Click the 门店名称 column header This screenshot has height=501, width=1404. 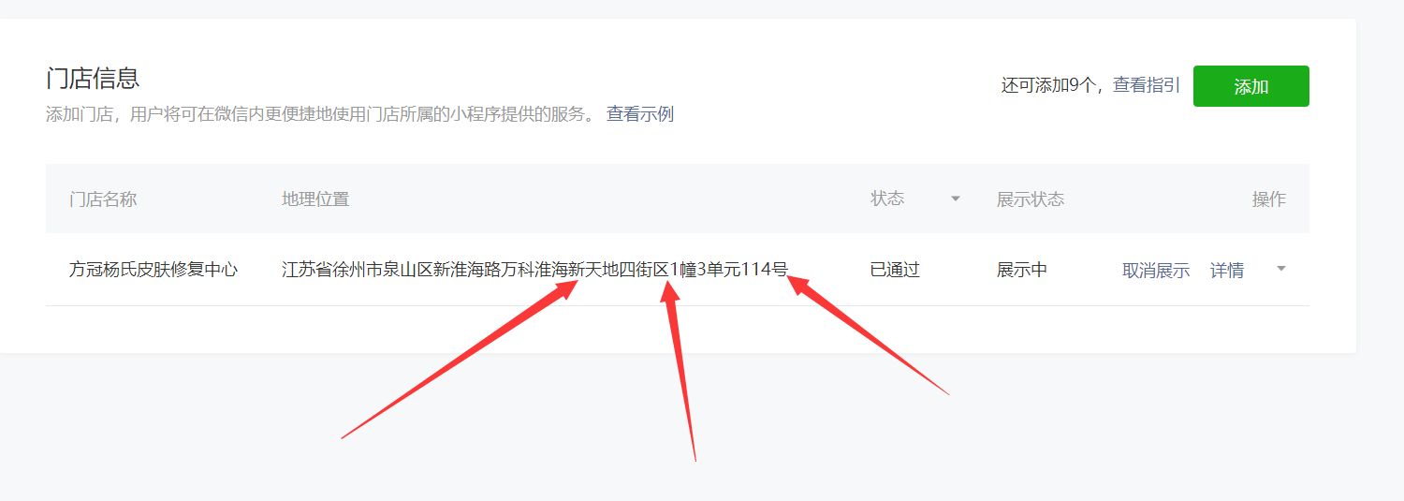tap(103, 199)
